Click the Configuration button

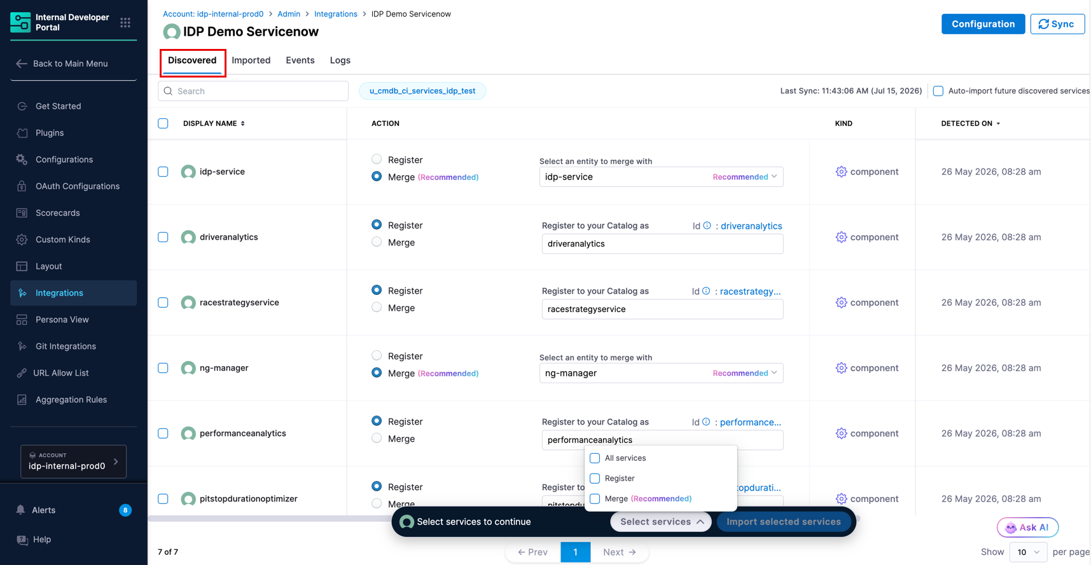[x=983, y=24]
